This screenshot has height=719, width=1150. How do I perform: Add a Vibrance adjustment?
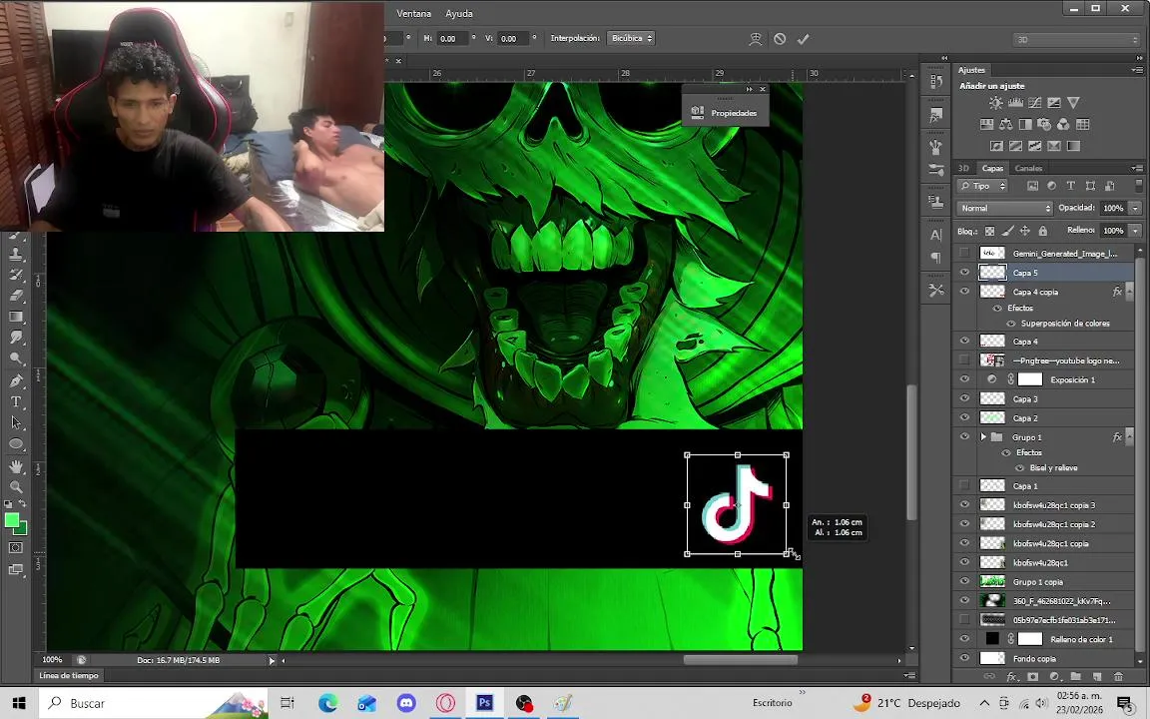(x=1073, y=103)
